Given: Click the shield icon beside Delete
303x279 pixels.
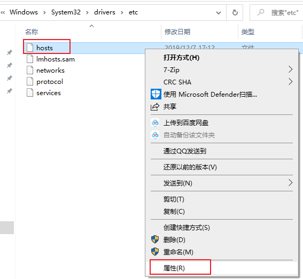Looking at the screenshot, I should (x=155, y=239).
